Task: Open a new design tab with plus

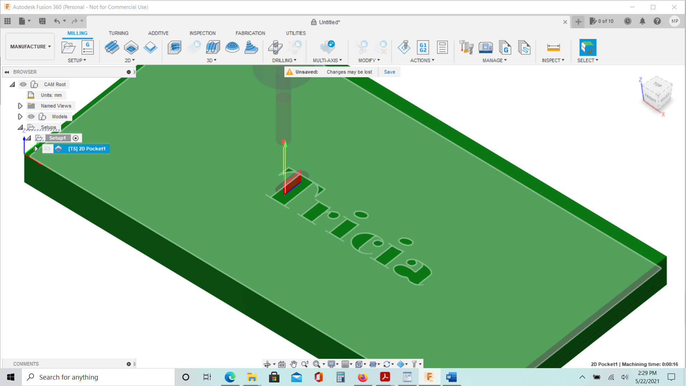Action: [578, 22]
